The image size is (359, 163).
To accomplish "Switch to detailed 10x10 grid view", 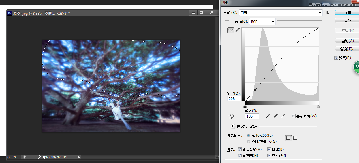I will coord(295,138).
